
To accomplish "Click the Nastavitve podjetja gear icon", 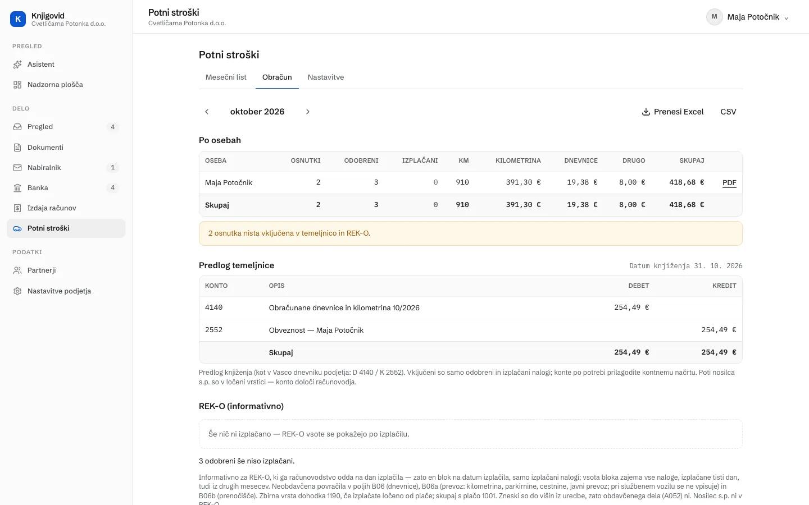I will [x=17, y=291].
